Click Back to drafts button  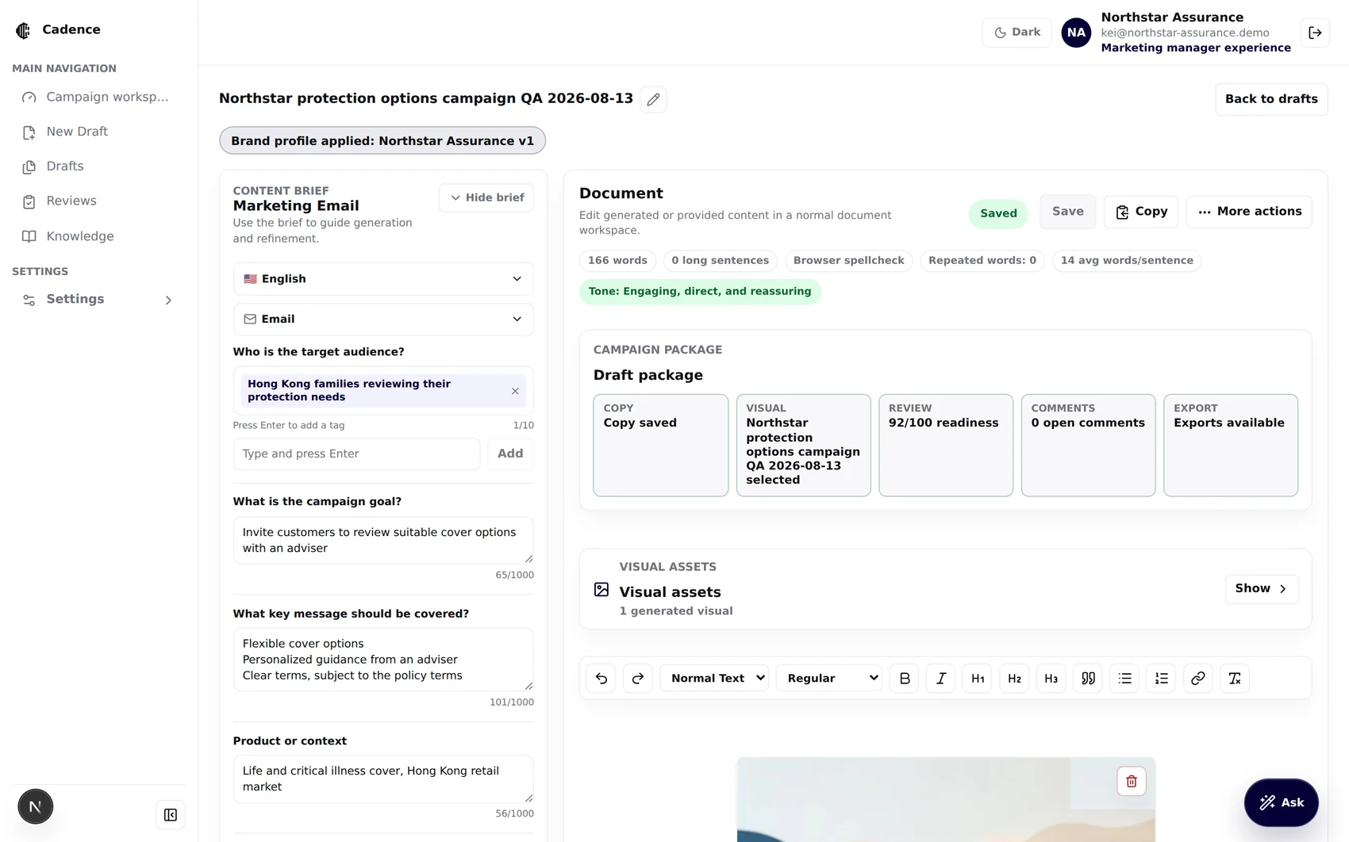click(x=1271, y=99)
